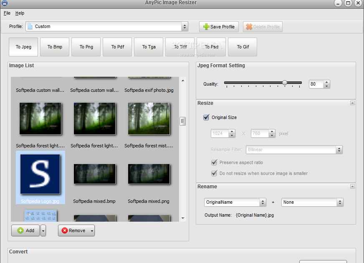
Task: Collapse the Resize panel
Action: coord(352,103)
